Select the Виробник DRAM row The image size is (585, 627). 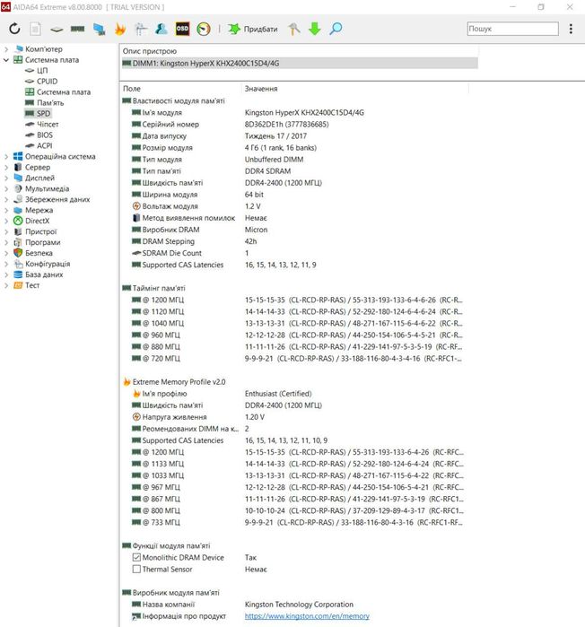294,230
